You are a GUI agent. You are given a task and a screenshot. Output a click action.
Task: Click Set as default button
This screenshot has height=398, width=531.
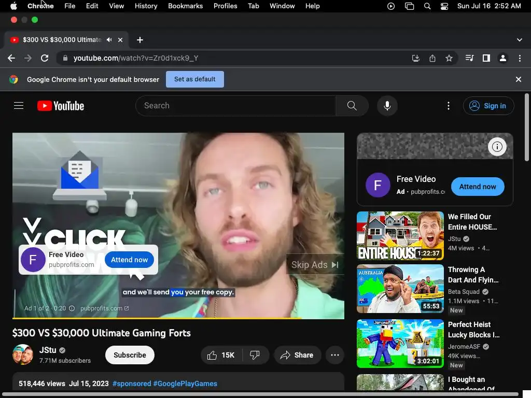195,79
